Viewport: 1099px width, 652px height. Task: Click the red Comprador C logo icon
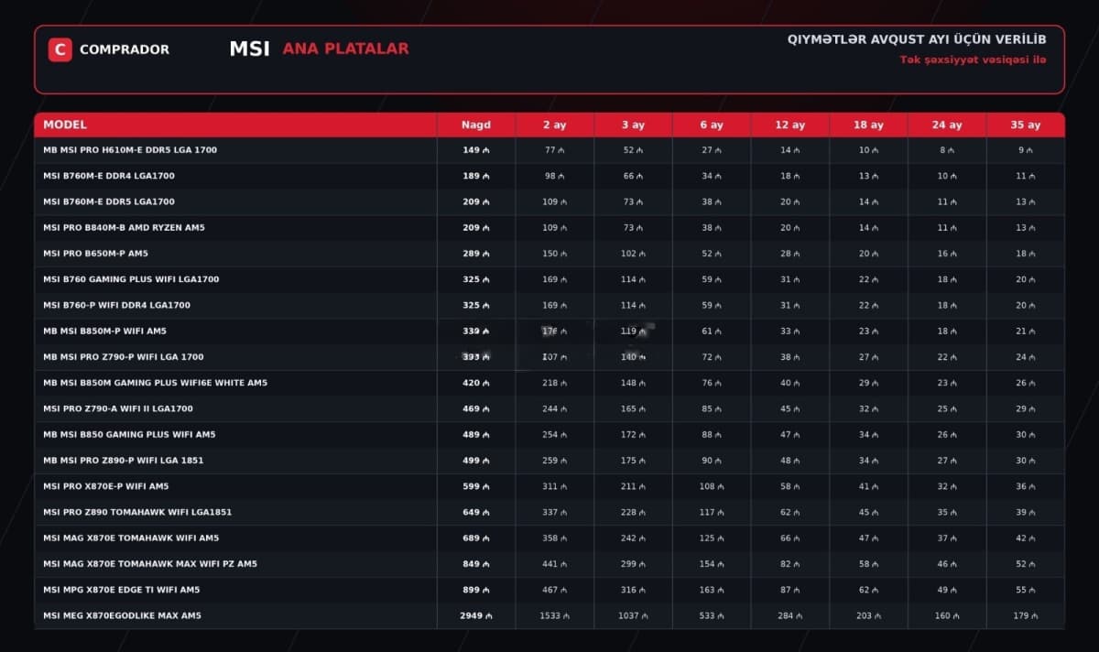(x=60, y=49)
